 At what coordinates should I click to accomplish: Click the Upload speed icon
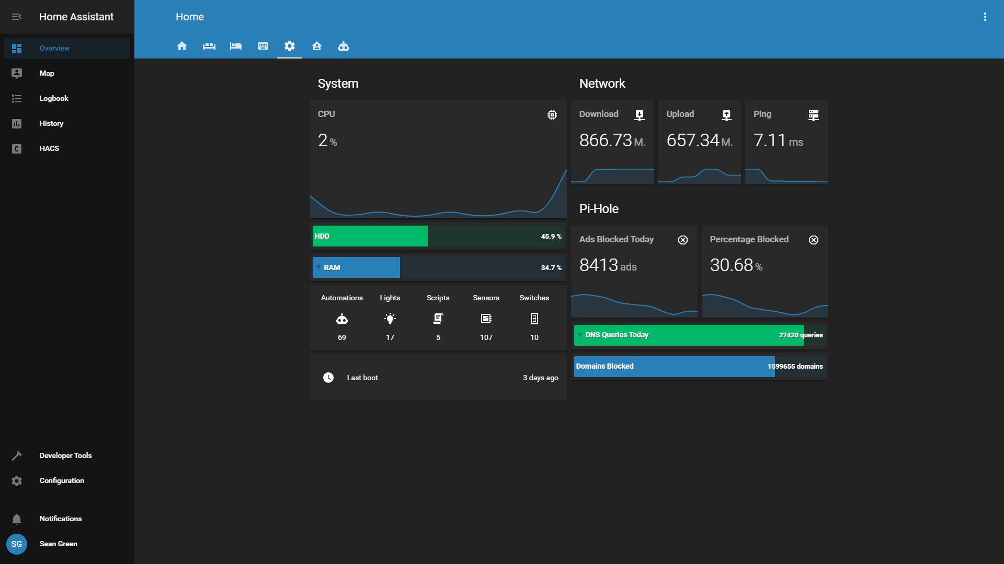[727, 115]
